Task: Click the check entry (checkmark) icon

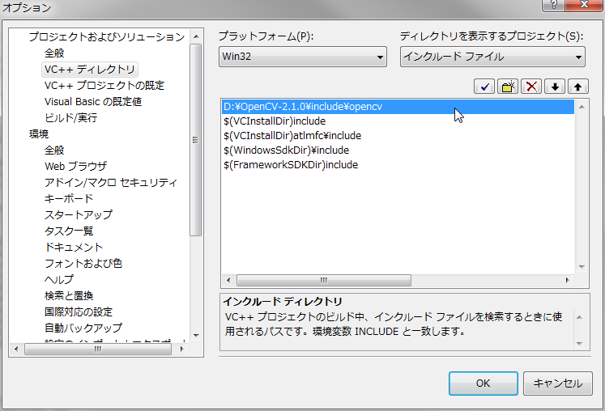Action: (484, 87)
